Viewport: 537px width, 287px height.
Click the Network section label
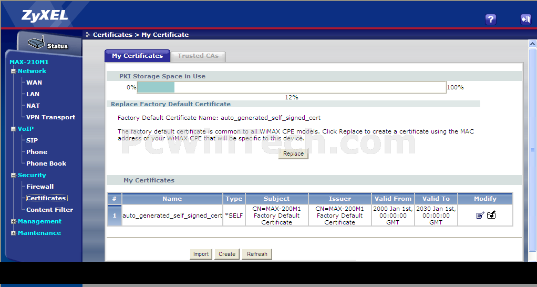pyautogui.click(x=32, y=71)
